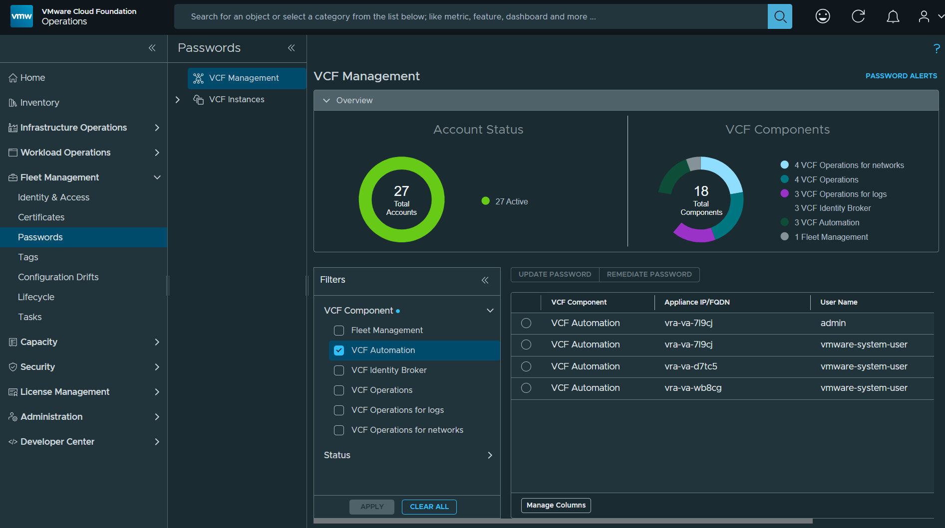Image resolution: width=945 pixels, height=528 pixels.
Task: Open the notifications bell icon
Action: 893,16
